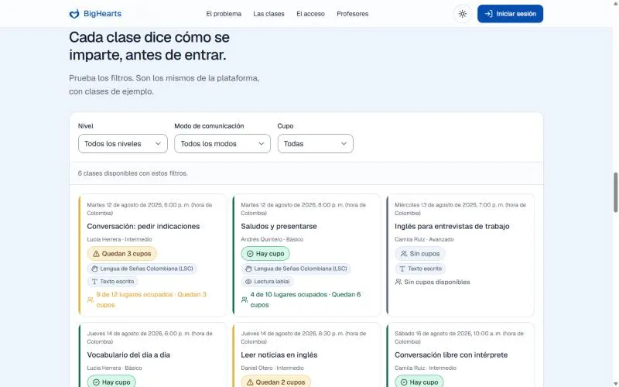Open the Leer noticias en inglés title
The height and width of the screenshot is (387, 619).
[279, 355]
